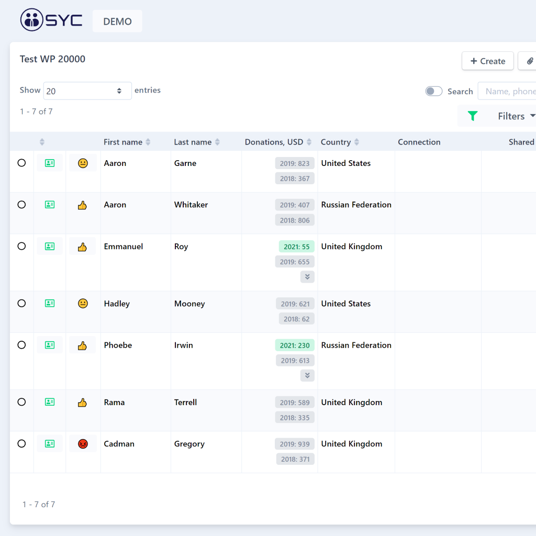This screenshot has width=536, height=536.
Task: Open contact card icon for Phoebe Irwin
Action: (50, 345)
